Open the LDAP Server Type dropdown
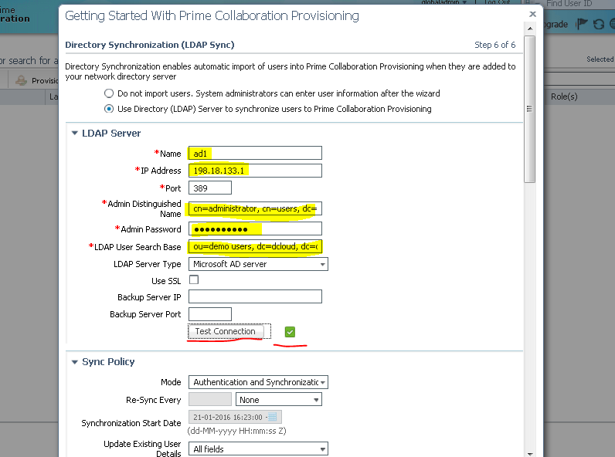Screen dimensions: 615x457 (x=258, y=264)
